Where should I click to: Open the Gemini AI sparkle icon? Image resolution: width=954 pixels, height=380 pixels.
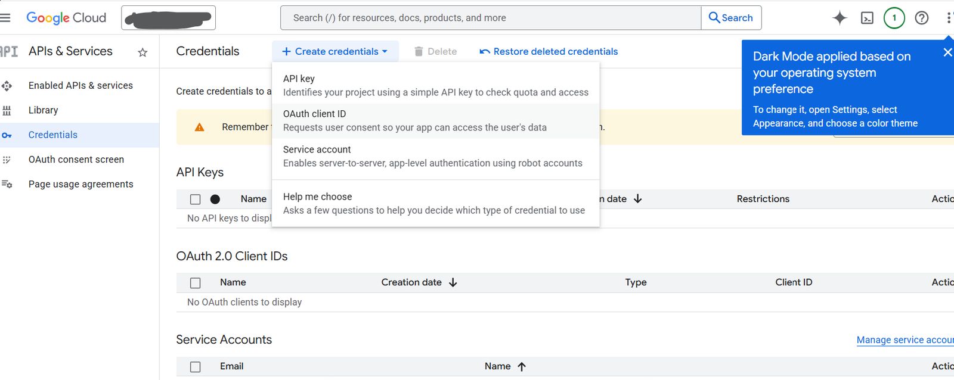click(x=840, y=18)
